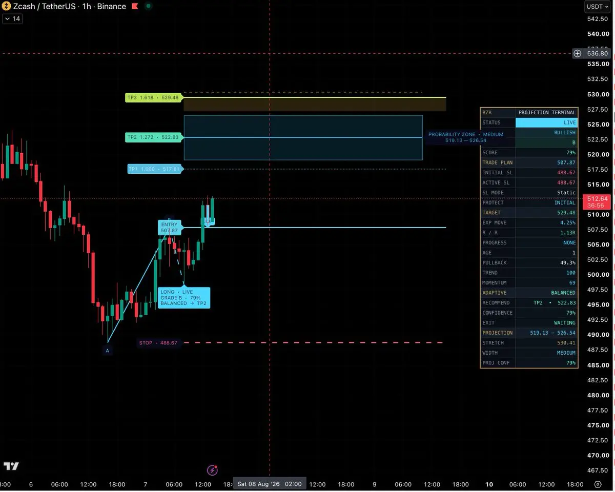Image resolution: width=615 pixels, height=492 pixels.
Task: Click the Zcash coin logo icon
Action: (7, 6)
